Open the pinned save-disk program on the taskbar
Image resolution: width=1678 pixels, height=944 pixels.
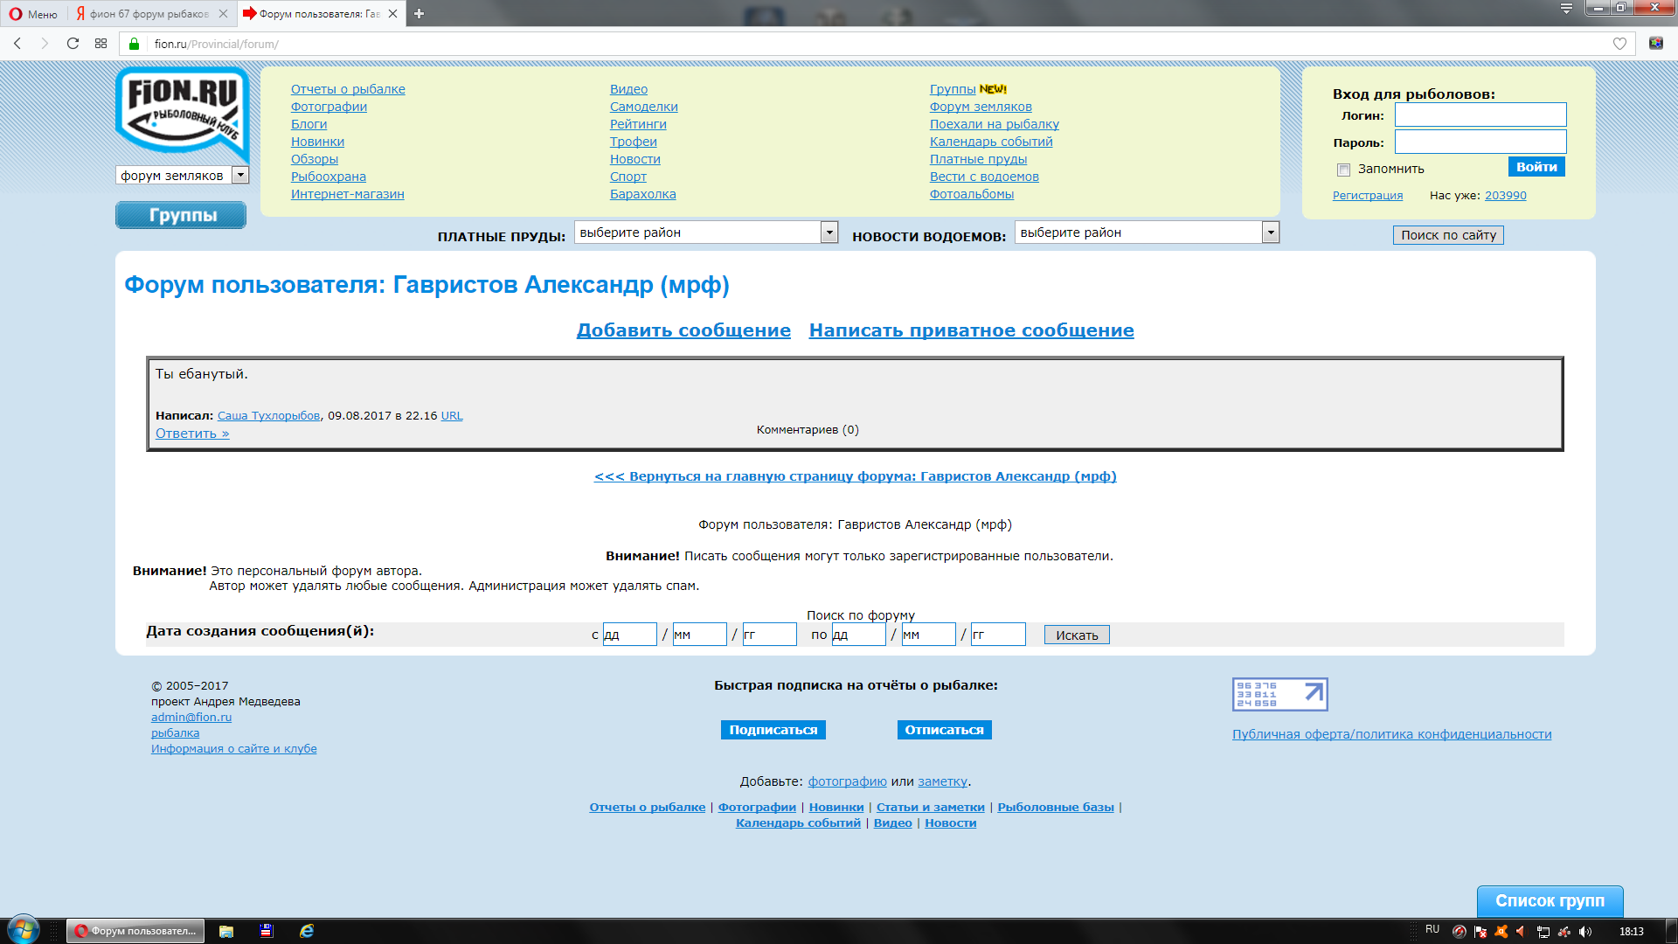267,931
